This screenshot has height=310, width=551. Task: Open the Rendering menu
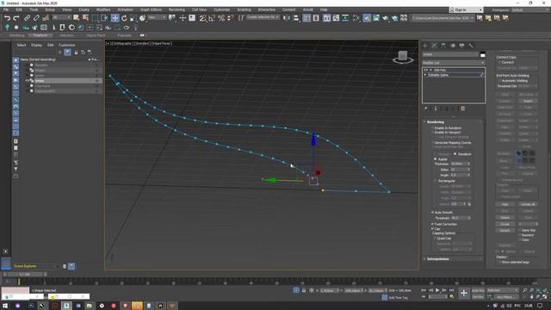pos(176,9)
